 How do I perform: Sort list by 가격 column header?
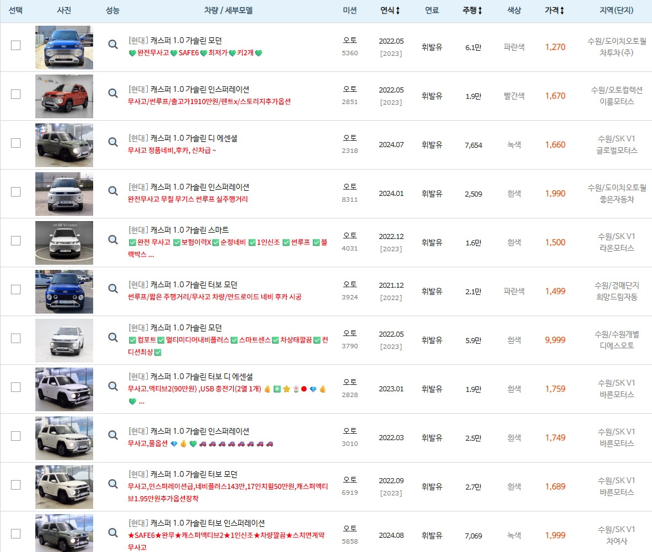tap(555, 10)
